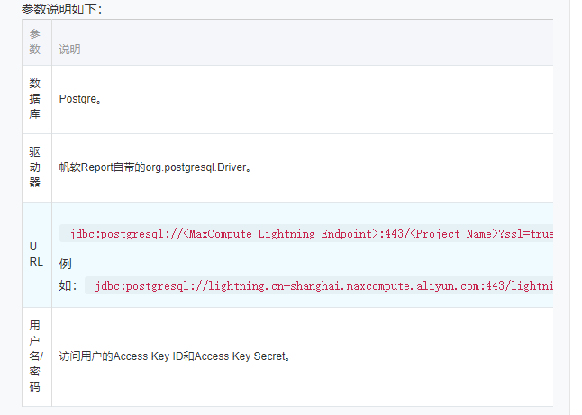Click the org.postgresql.Driver description text
This screenshot has width=582, height=415.
156,167
